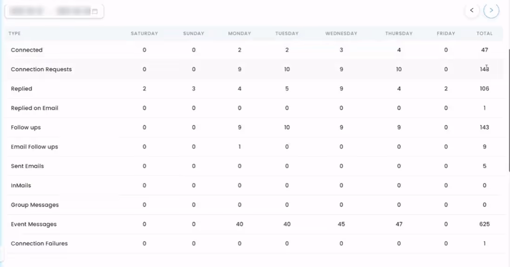Select the Sent Emails row label
The image size is (510, 267).
click(27, 166)
